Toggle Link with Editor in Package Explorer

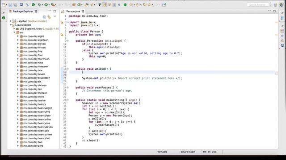49,17
